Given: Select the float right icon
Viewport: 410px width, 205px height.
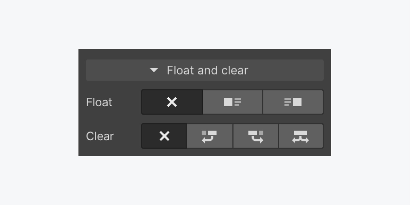Looking at the screenshot, I should 293,102.
